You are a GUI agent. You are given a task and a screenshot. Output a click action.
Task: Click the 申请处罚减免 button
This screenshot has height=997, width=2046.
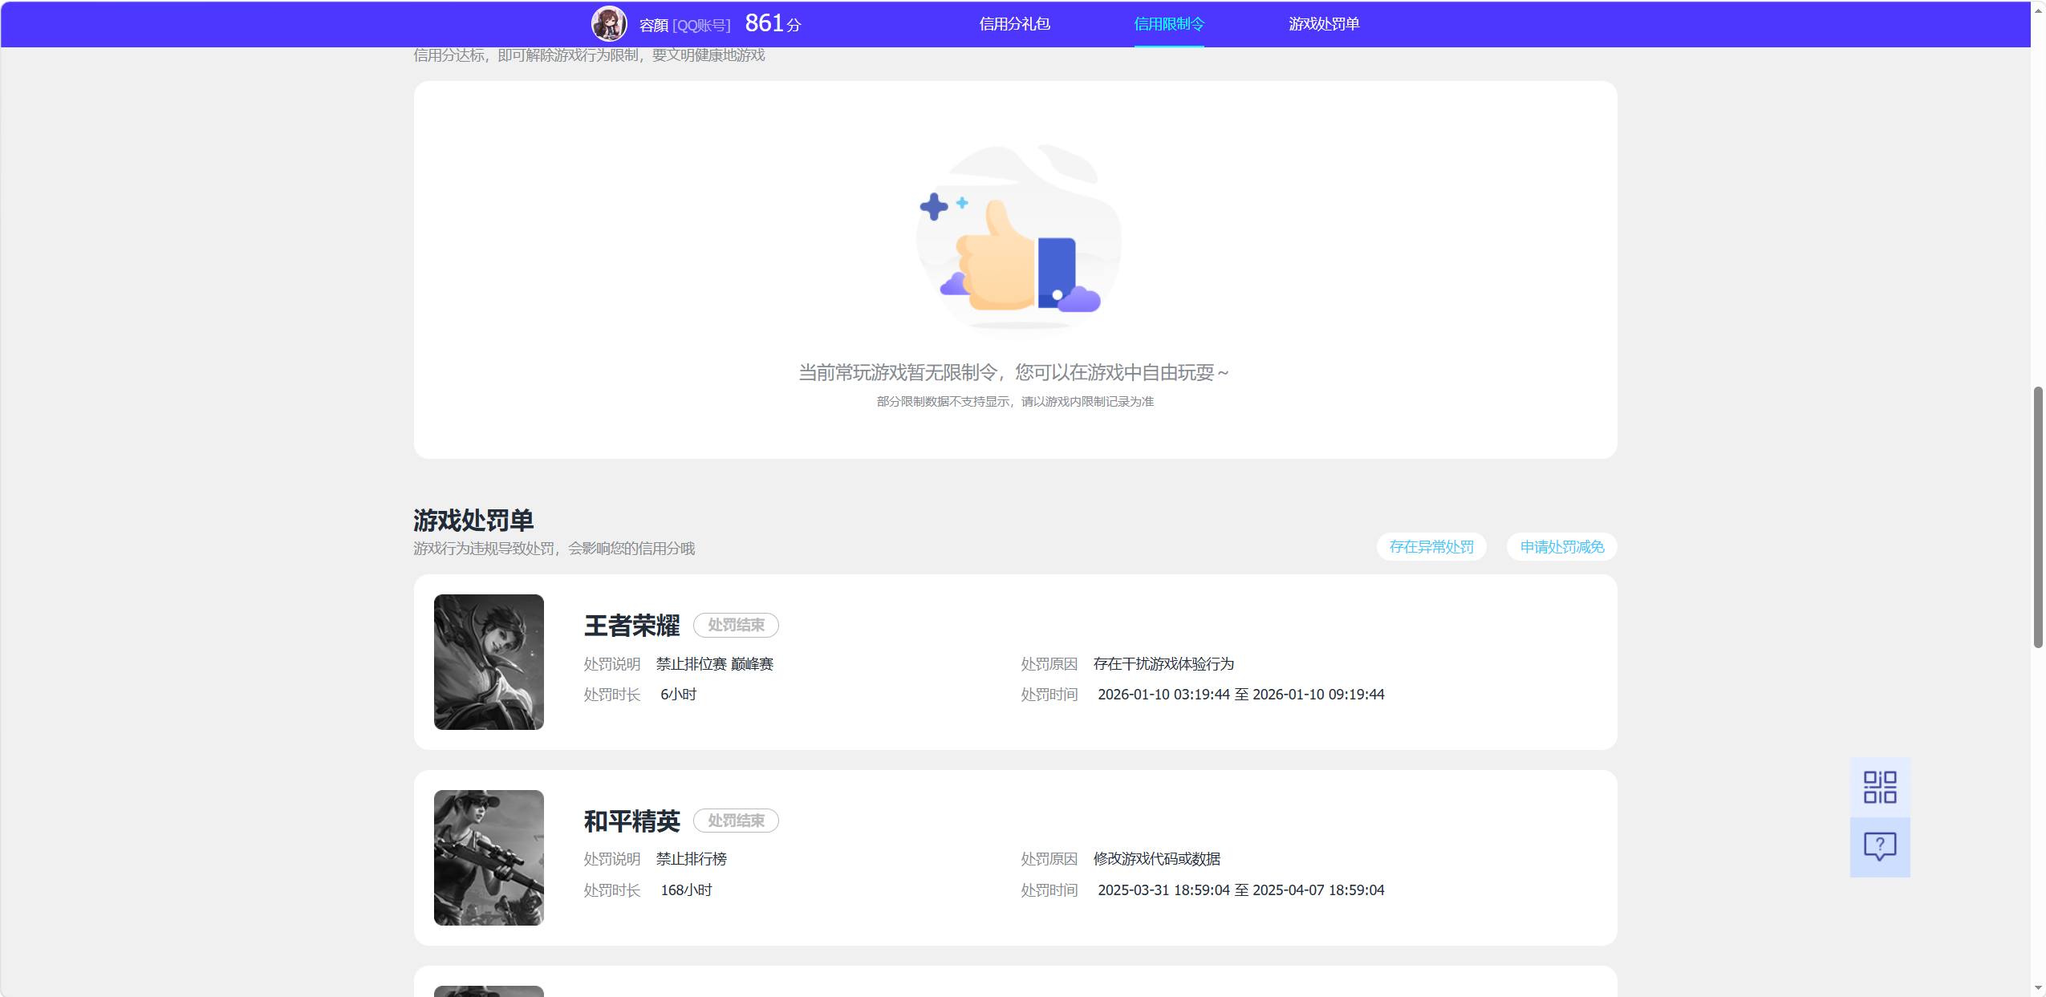tap(1562, 547)
